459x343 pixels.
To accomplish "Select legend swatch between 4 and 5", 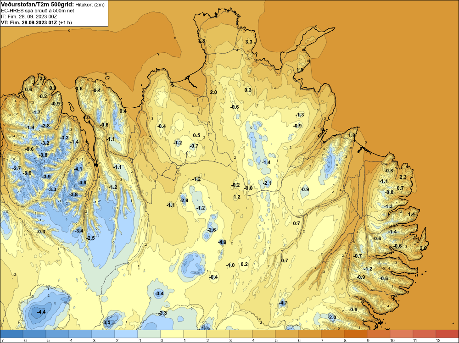I will click(x=264, y=334).
